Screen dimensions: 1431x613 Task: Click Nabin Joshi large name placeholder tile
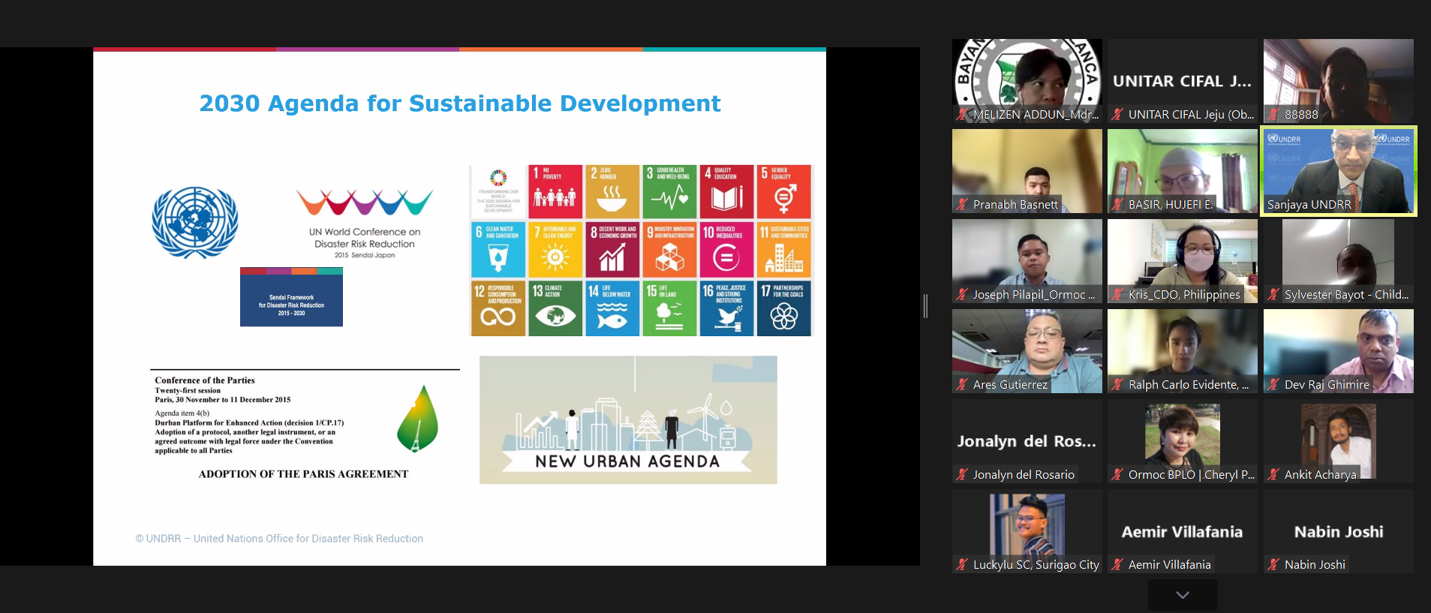tap(1339, 532)
